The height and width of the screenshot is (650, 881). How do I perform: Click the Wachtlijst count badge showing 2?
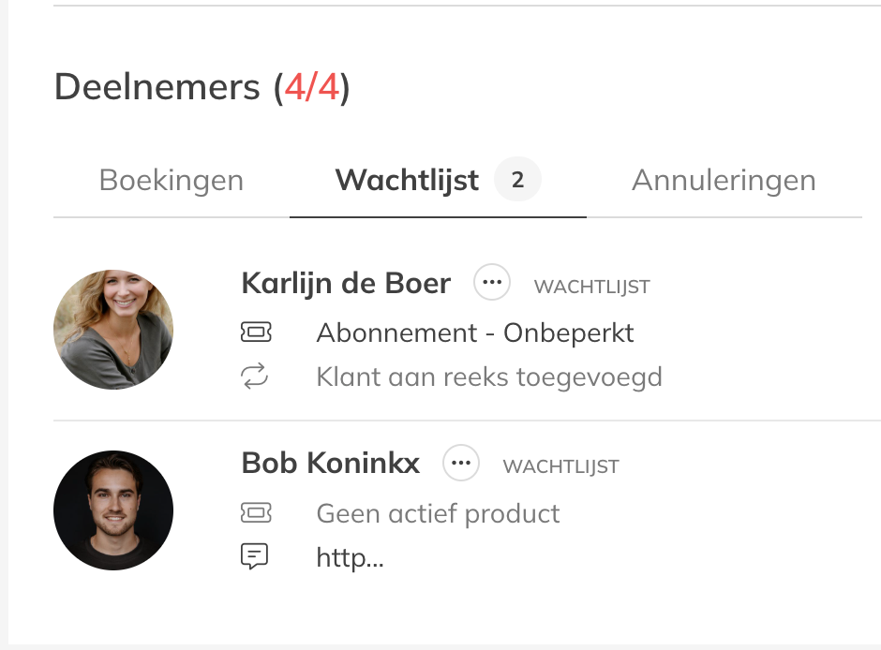click(x=517, y=180)
